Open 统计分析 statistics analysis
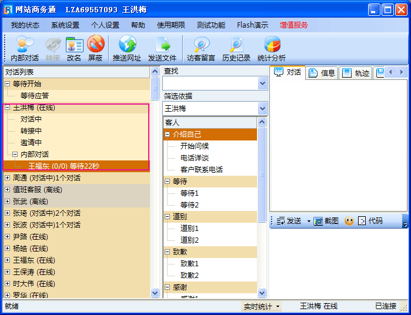Image resolution: width=411 pixels, height=315 pixels. coord(272,48)
